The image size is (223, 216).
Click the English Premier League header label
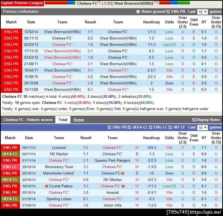pyautogui.click(x=22, y=3)
